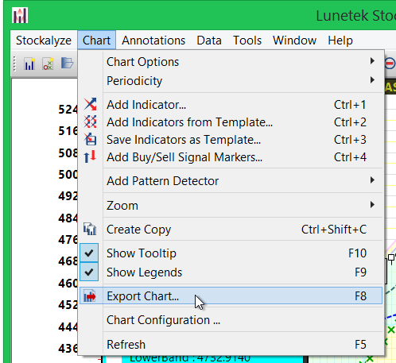The image size is (396, 363).
Task: Open the Tools menu
Action: click(247, 41)
